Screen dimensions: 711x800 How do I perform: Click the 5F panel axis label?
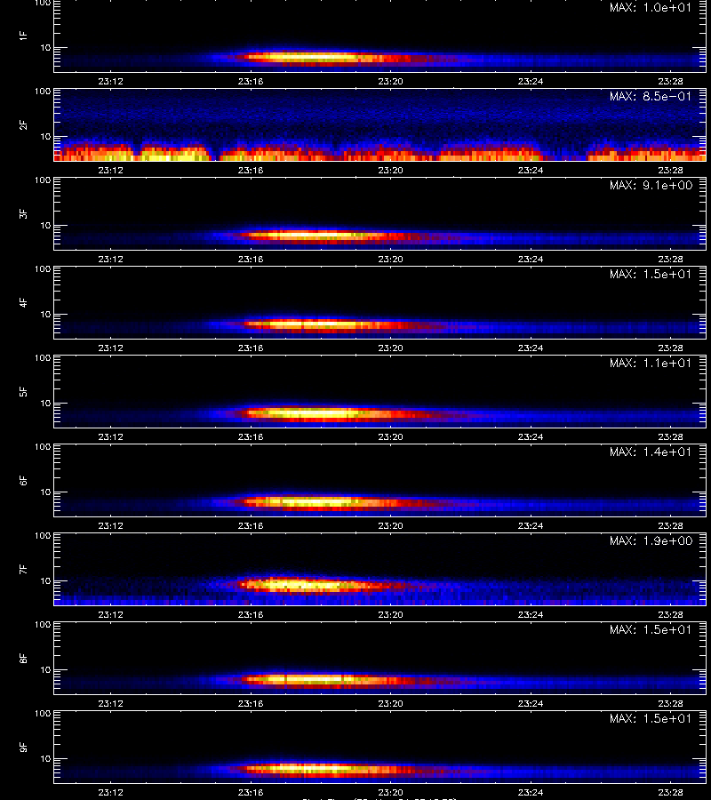tap(23, 391)
